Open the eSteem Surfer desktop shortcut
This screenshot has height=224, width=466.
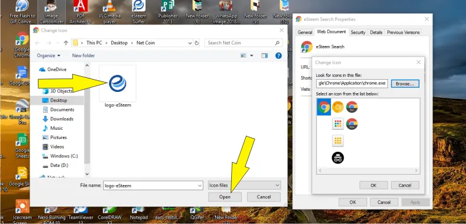tap(139, 12)
